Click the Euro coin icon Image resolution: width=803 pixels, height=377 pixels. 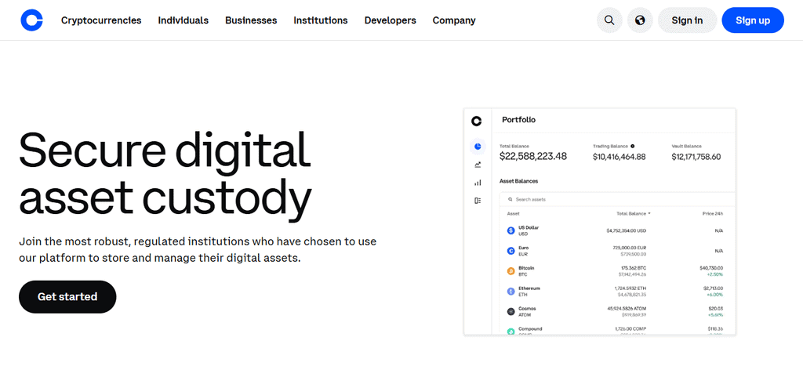(x=511, y=251)
